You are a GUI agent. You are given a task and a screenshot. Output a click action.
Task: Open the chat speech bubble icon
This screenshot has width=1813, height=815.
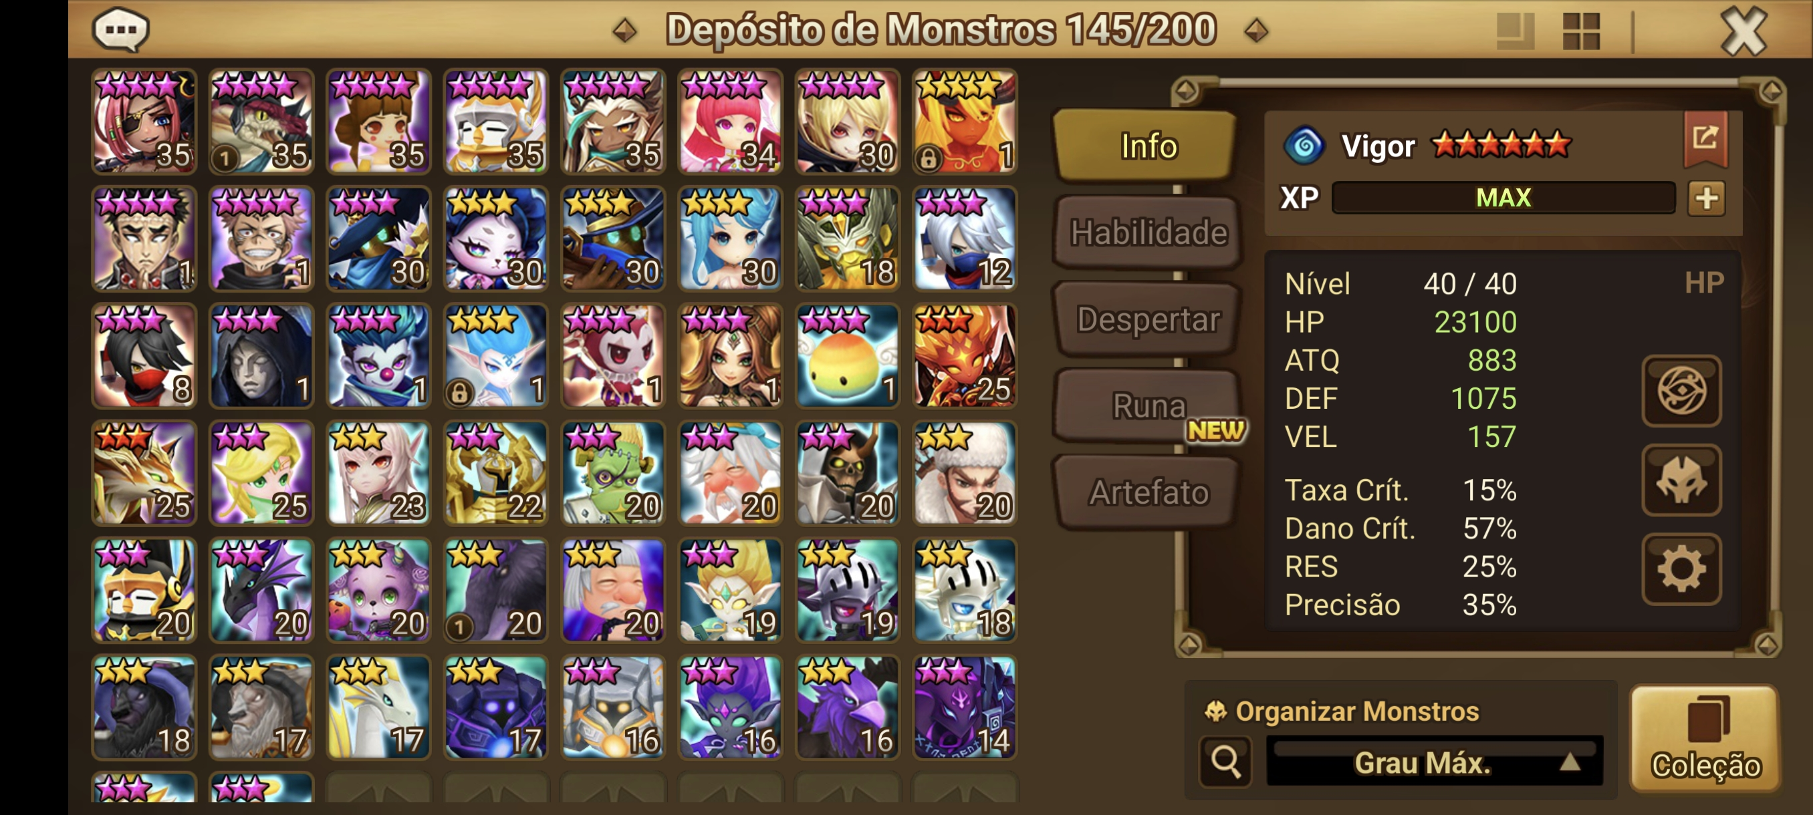(x=120, y=30)
